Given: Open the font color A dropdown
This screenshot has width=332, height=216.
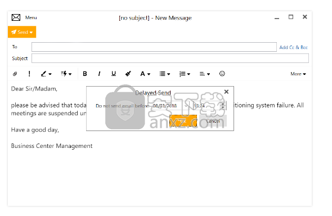Looking at the screenshot, I should [x=145, y=74].
